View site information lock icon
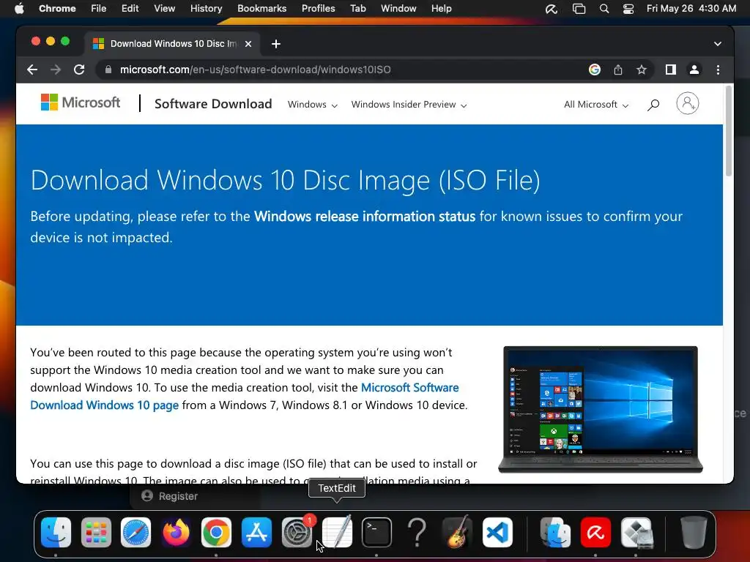The height and width of the screenshot is (562, 750). pyautogui.click(x=108, y=70)
